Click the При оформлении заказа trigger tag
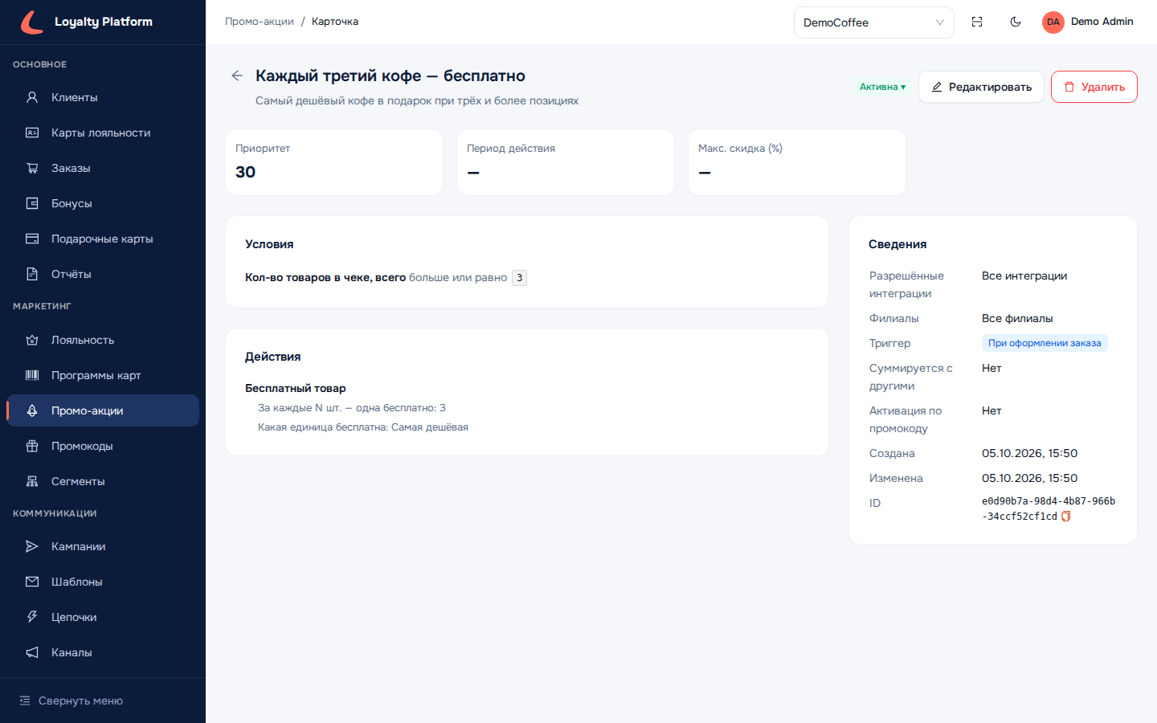Viewport: 1157px width, 723px height. 1045,343
